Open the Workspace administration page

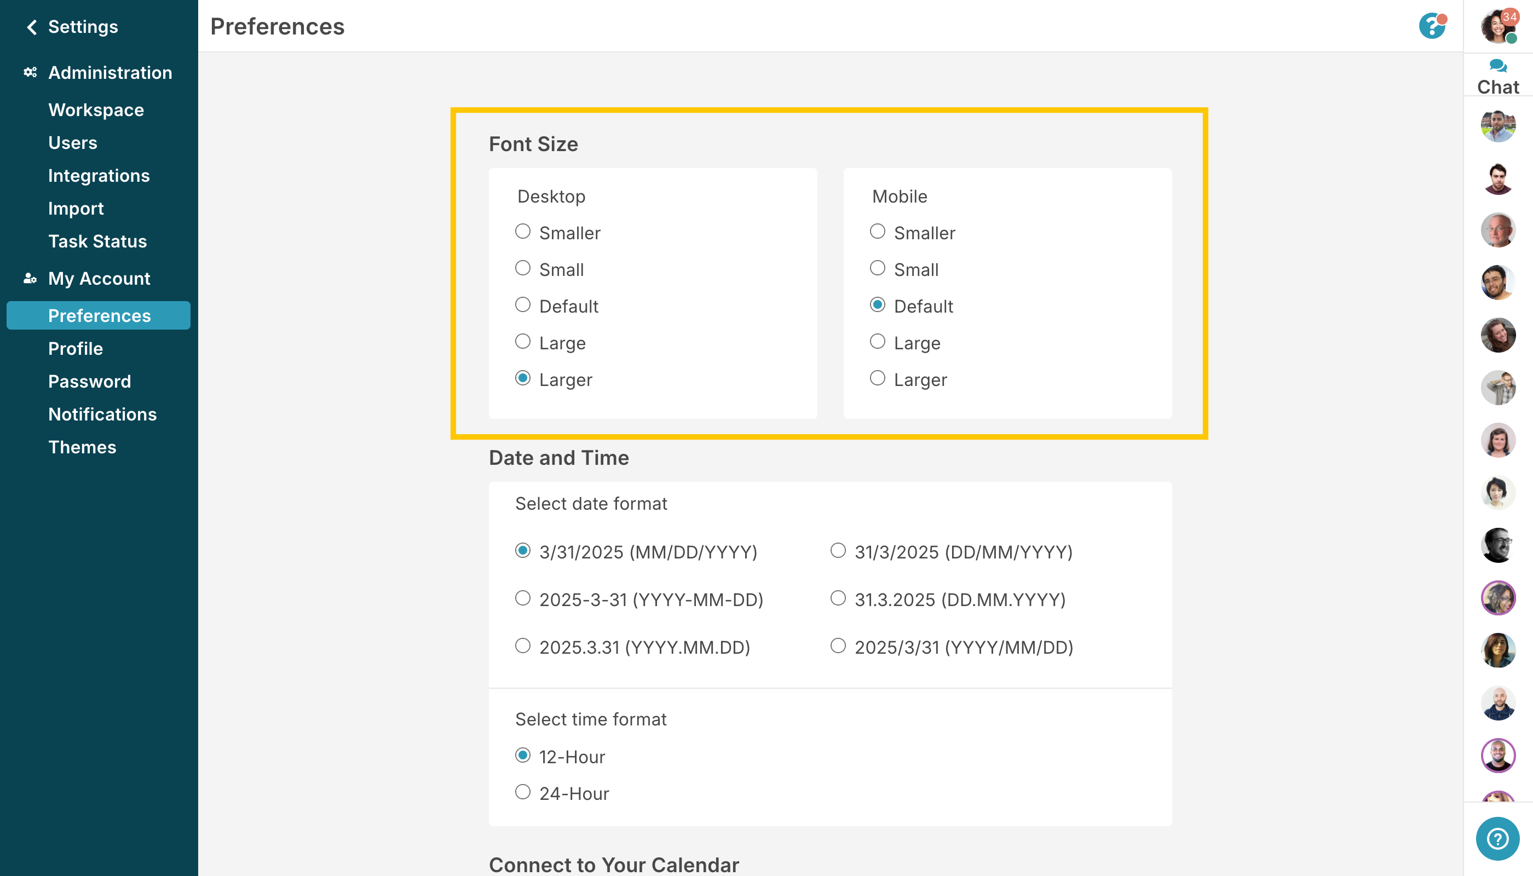click(96, 110)
